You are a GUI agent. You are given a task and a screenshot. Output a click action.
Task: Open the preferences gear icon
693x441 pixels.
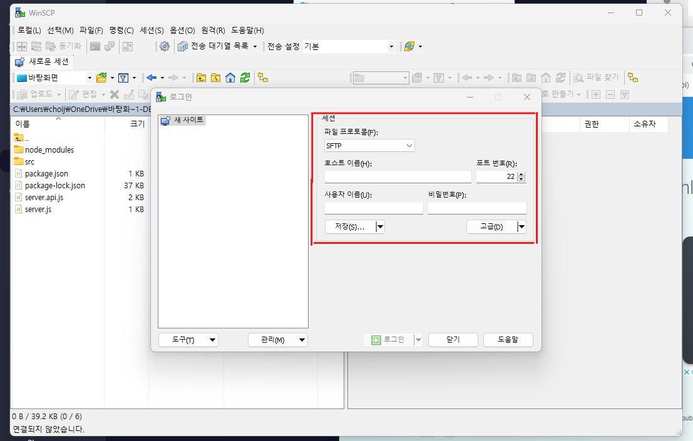[x=165, y=46]
